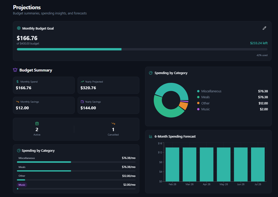The width and height of the screenshot is (278, 197).
Task: Click the Miscellaneous legend label in donut card
Action: click(211, 91)
